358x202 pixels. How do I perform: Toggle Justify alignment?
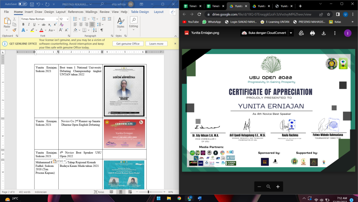click(x=92, y=24)
